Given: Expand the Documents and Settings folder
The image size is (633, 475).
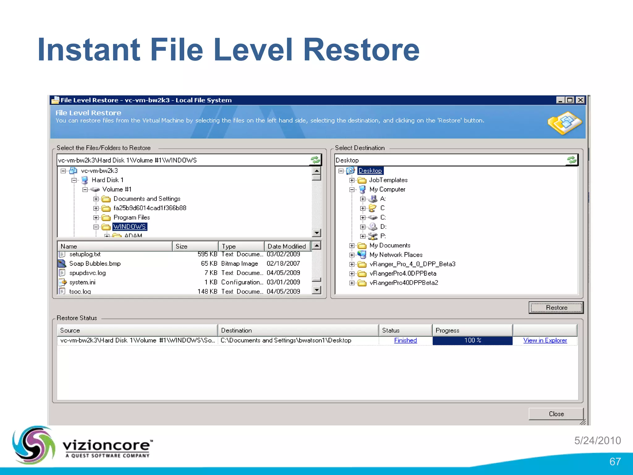Looking at the screenshot, I should pos(96,199).
